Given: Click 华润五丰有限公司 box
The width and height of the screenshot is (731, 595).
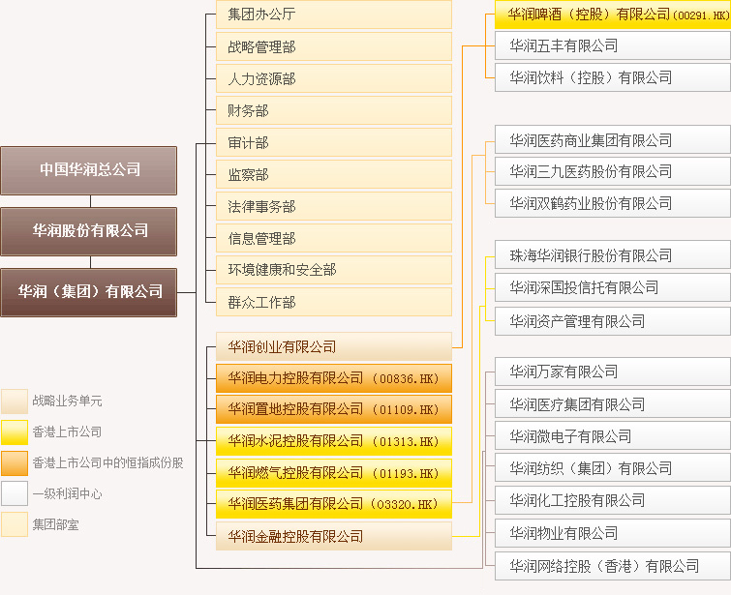Looking at the screenshot, I should (613, 45).
